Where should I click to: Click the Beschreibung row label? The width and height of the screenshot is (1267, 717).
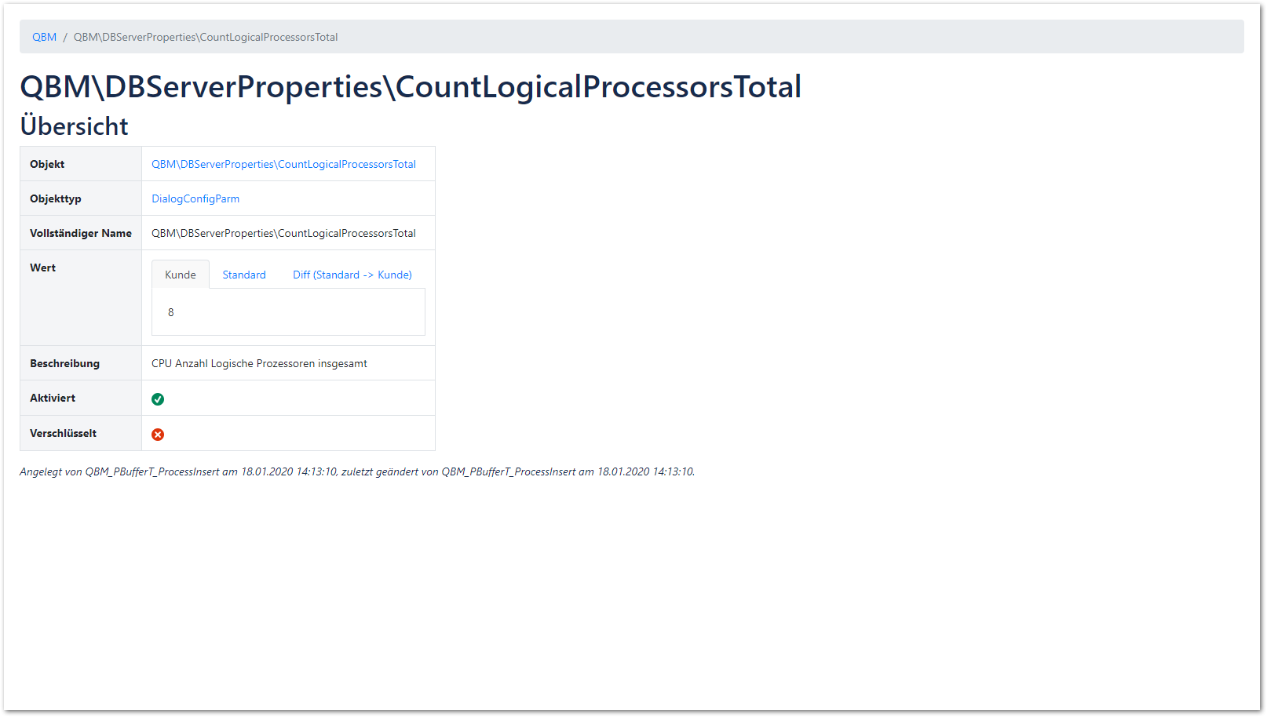point(64,363)
